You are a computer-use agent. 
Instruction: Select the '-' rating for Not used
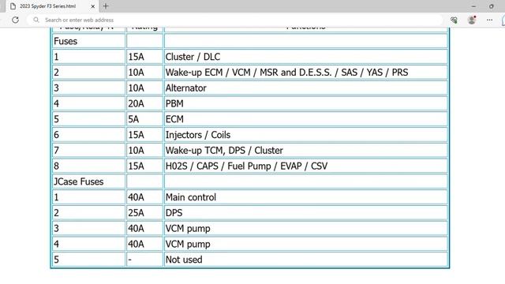(x=144, y=260)
